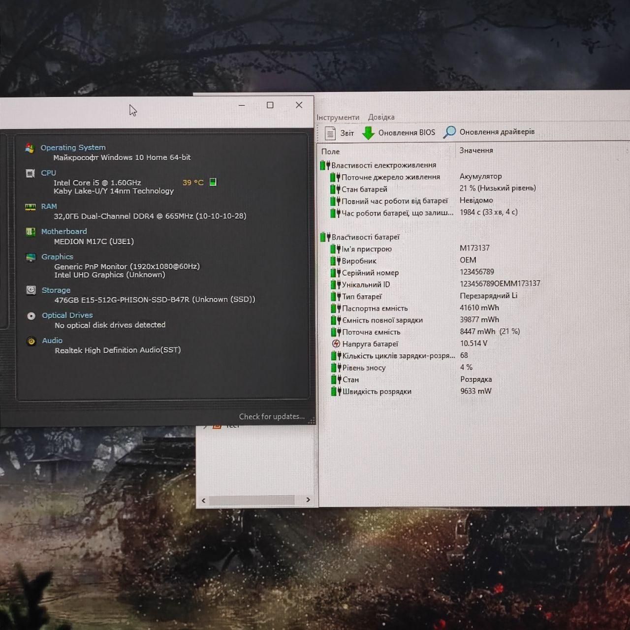Click the driver update magnifier icon
This screenshot has width=630, height=630.
click(449, 132)
